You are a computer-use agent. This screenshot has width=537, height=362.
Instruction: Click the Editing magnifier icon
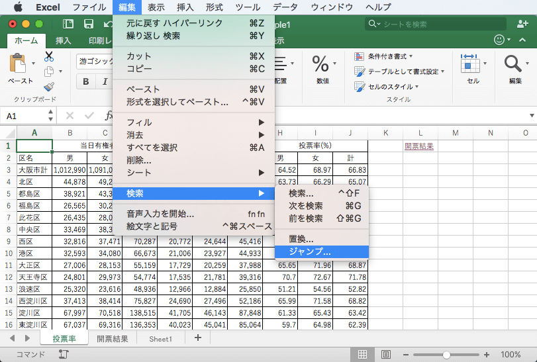tap(513, 64)
